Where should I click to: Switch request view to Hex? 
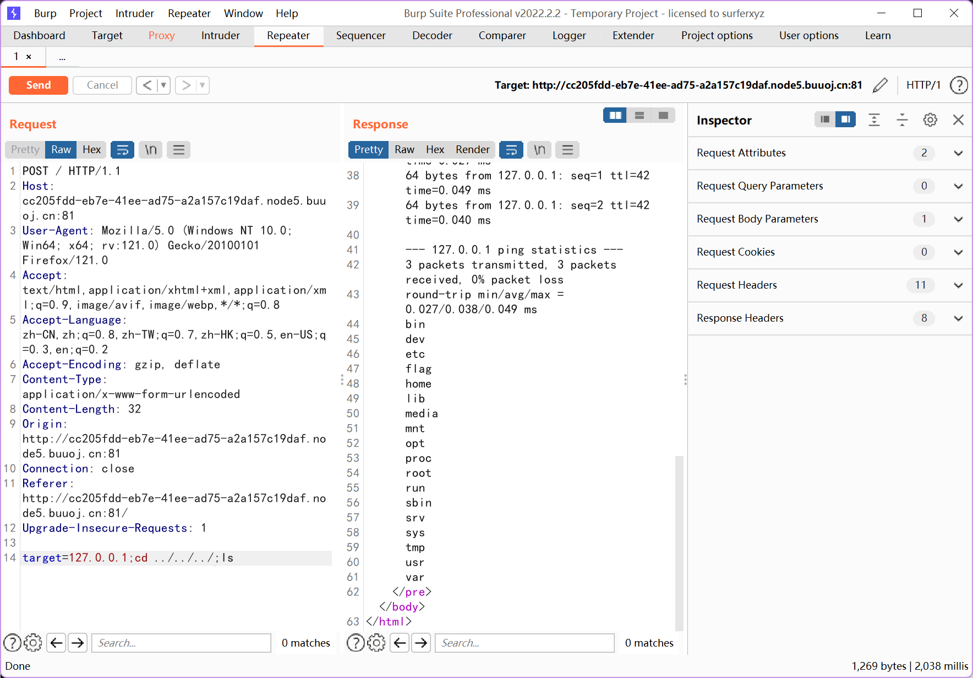tap(91, 150)
